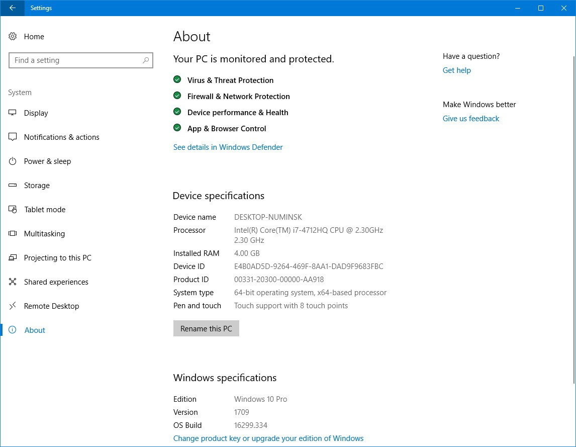This screenshot has width=576, height=447.
Task: Click Product ID value 00331-20300-00000-AA918
Action: click(279, 280)
